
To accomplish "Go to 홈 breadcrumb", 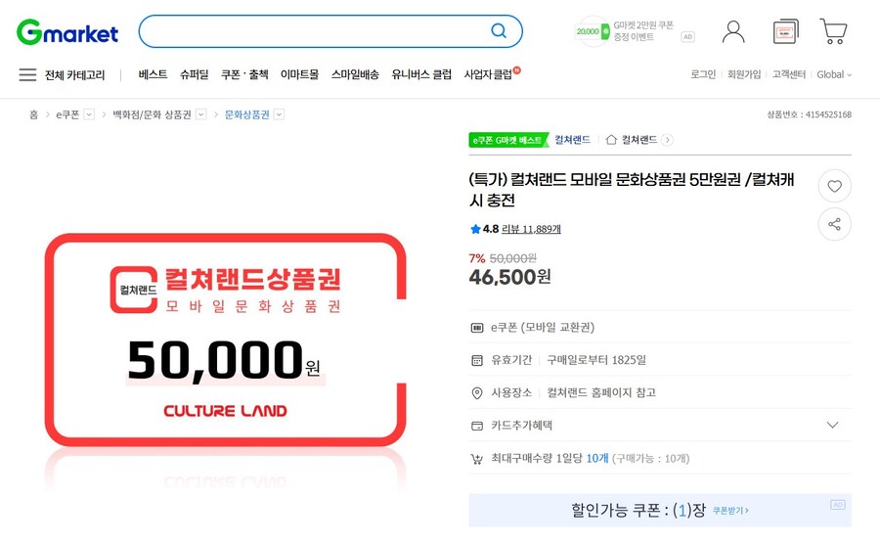I will point(33,114).
